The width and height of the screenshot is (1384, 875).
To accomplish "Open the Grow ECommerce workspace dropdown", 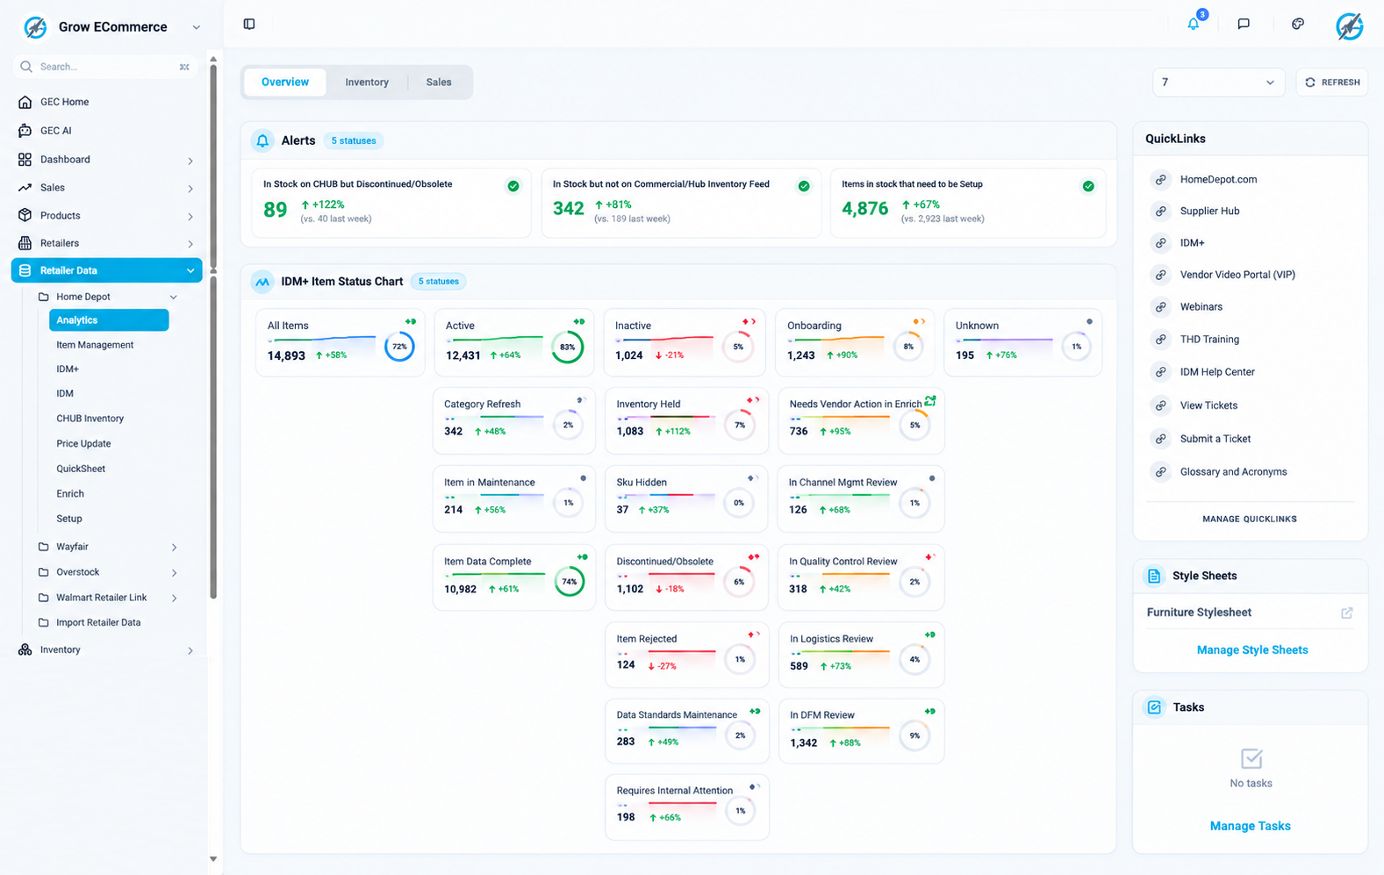I will tap(197, 27).
